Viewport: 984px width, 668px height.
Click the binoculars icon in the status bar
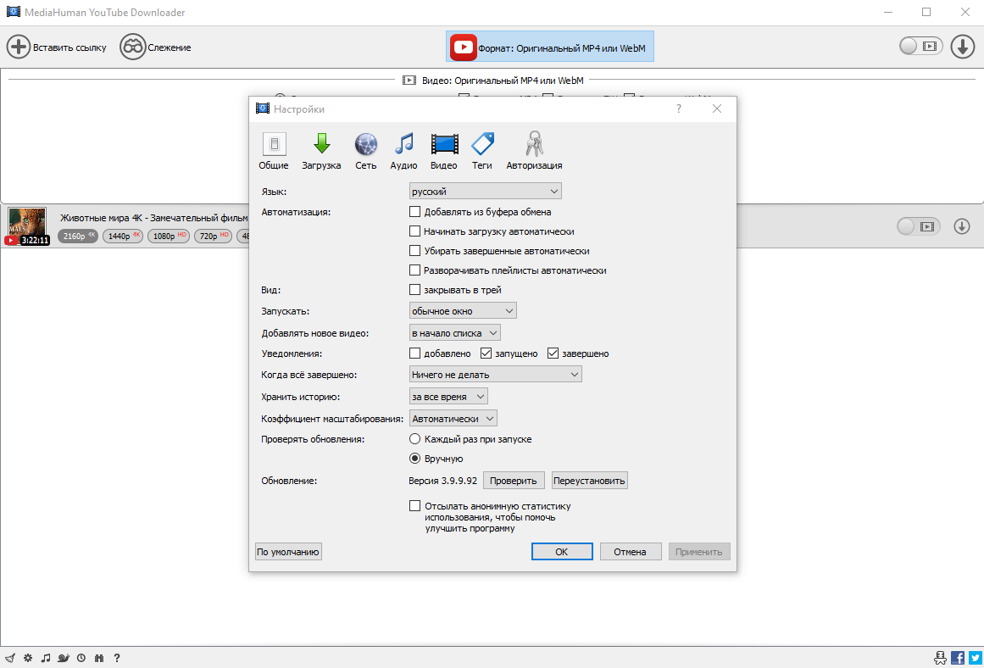point(98,658)
